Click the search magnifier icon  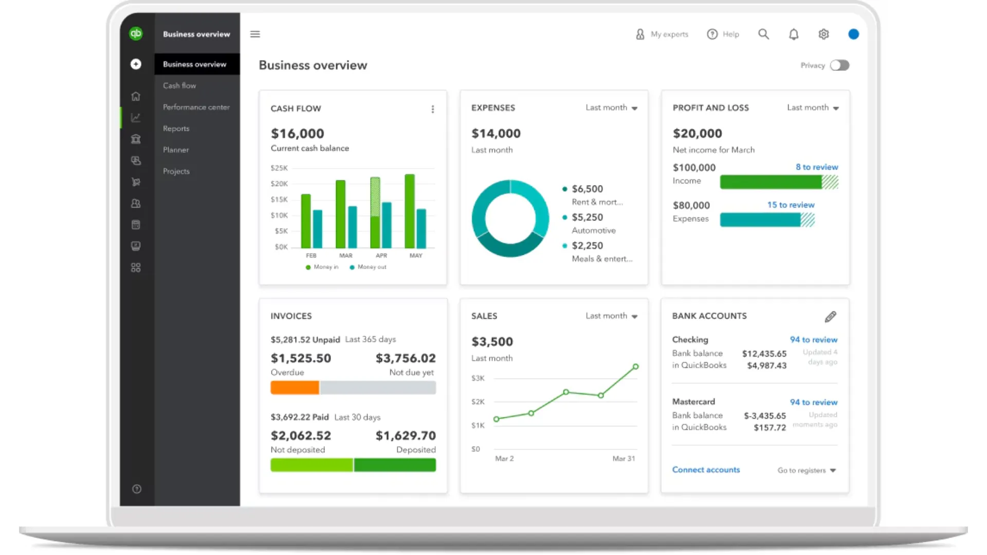[763, 34]
